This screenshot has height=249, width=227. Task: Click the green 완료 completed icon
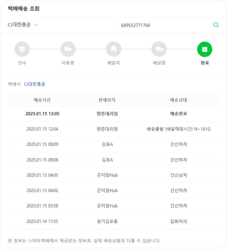pos(205,49)
